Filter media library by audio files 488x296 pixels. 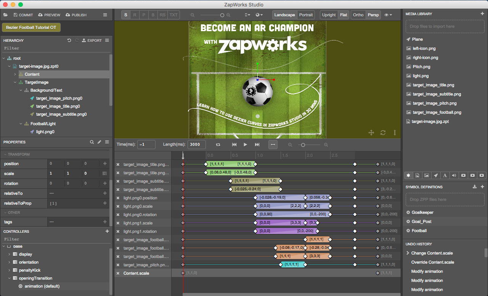pyautogui.click(x=454, y=175)
